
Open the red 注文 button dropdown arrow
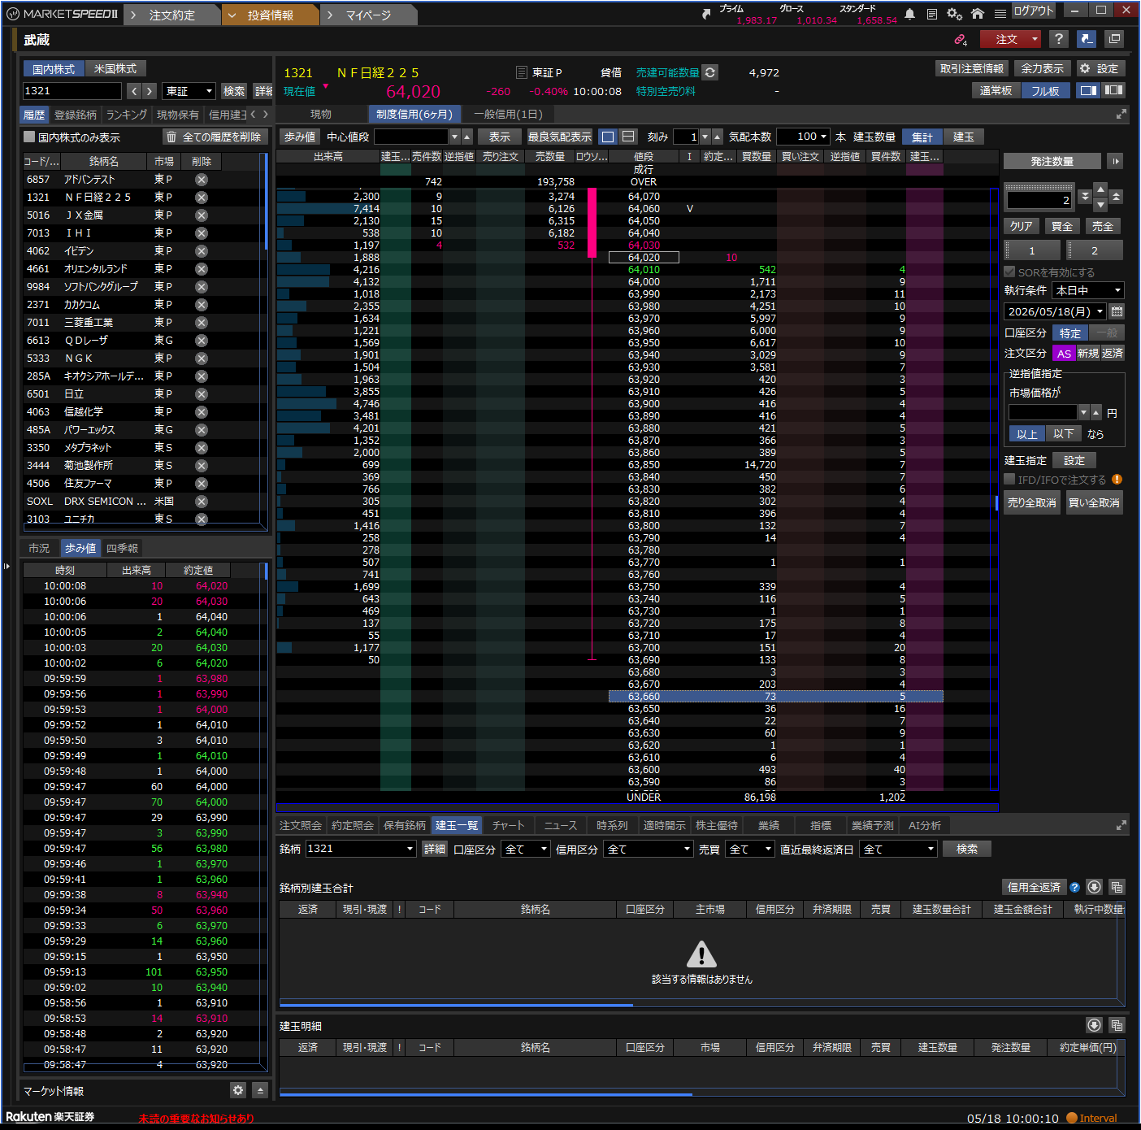1035,39
